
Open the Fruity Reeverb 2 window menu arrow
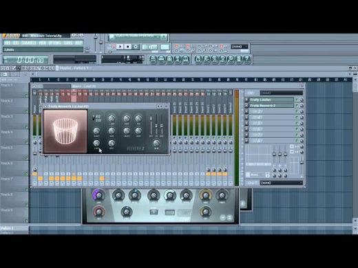pyautogui.click(x=45, y=107)
